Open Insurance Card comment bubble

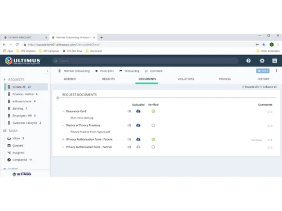pos(270,112)
